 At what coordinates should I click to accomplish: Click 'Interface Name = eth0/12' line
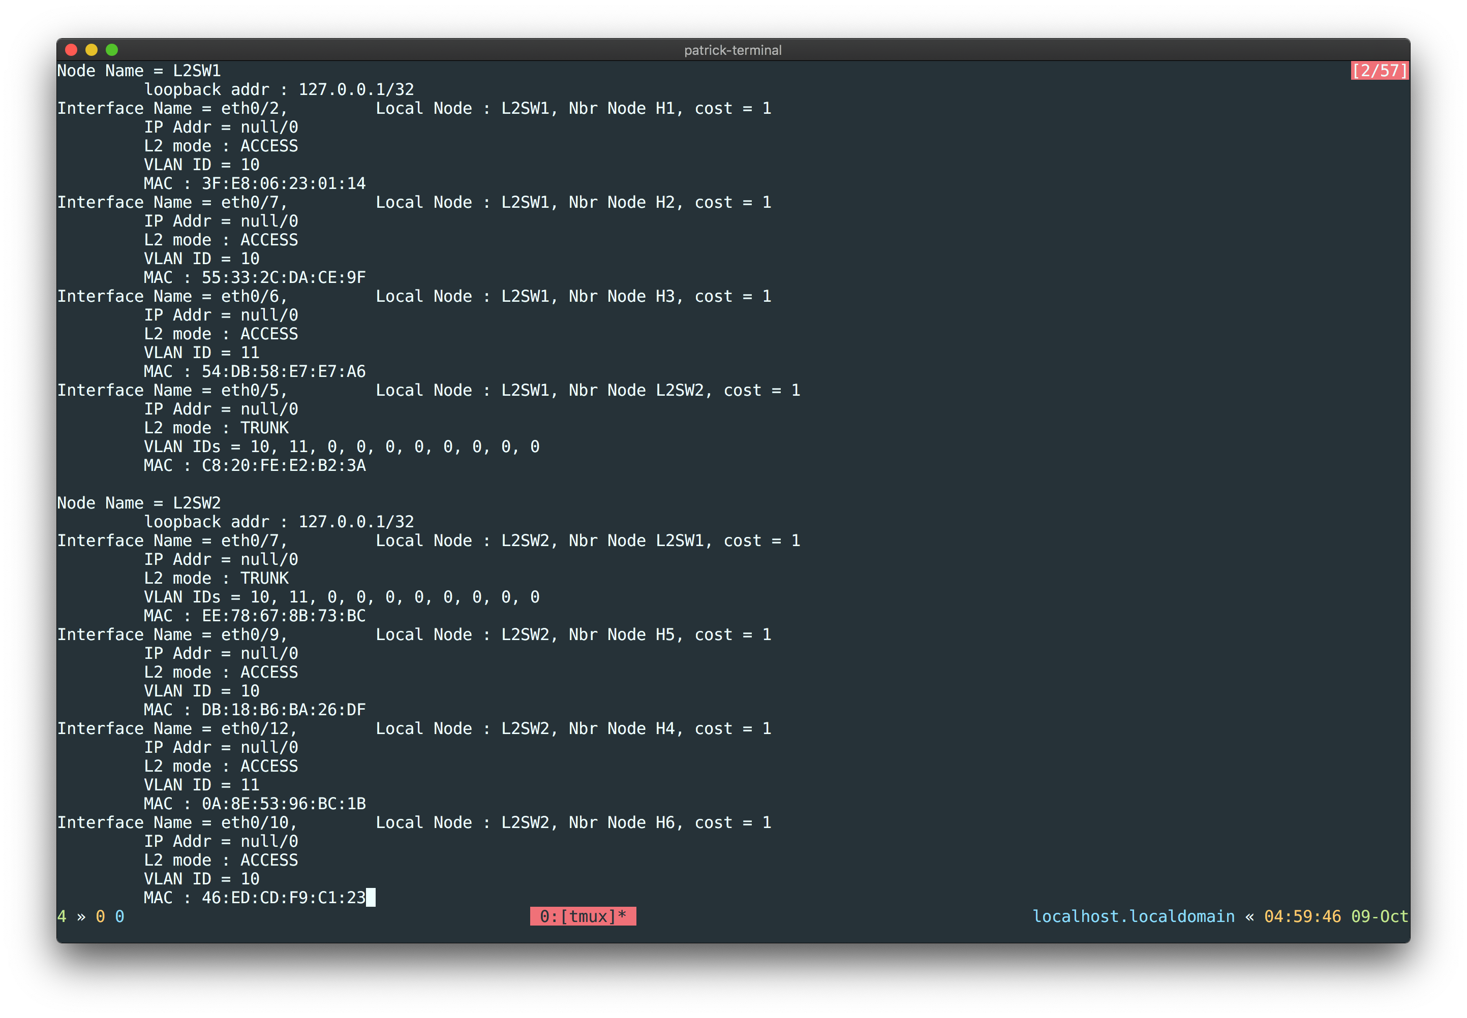pyautogui.click(x=177, y=729)
